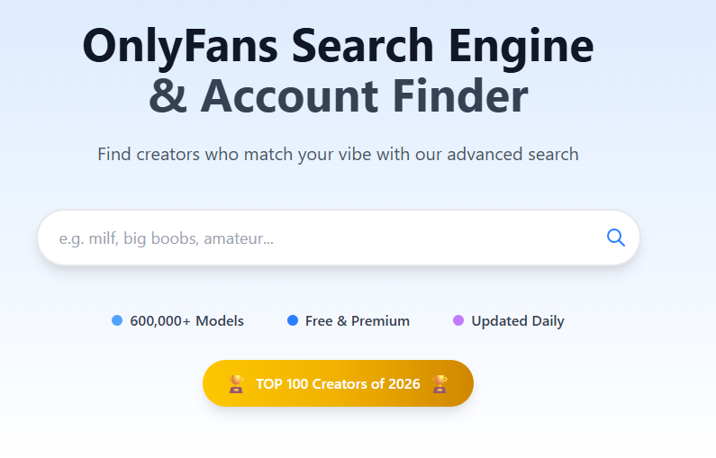The height and width of the screenshot is (458, 716).
Task: Click the right trophy icon on gold button
Action: point(440,384)
